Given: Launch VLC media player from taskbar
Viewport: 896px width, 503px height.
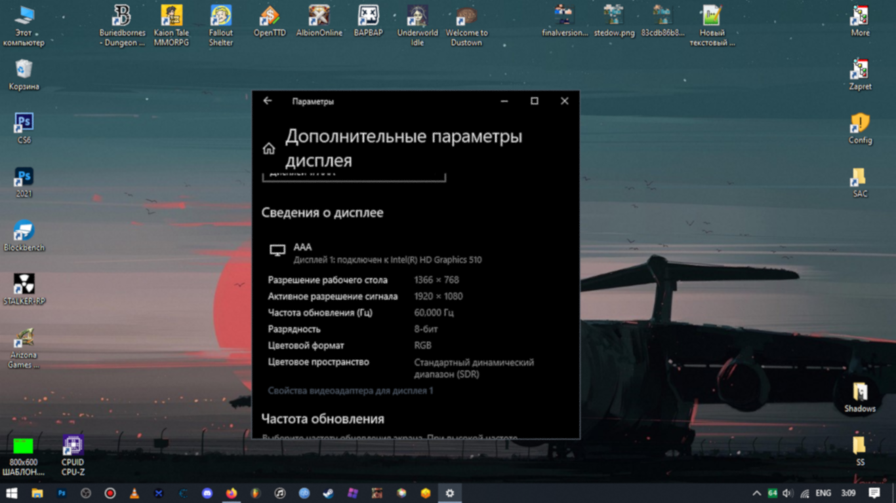Looking at the screenshot, I should [134, 493].
